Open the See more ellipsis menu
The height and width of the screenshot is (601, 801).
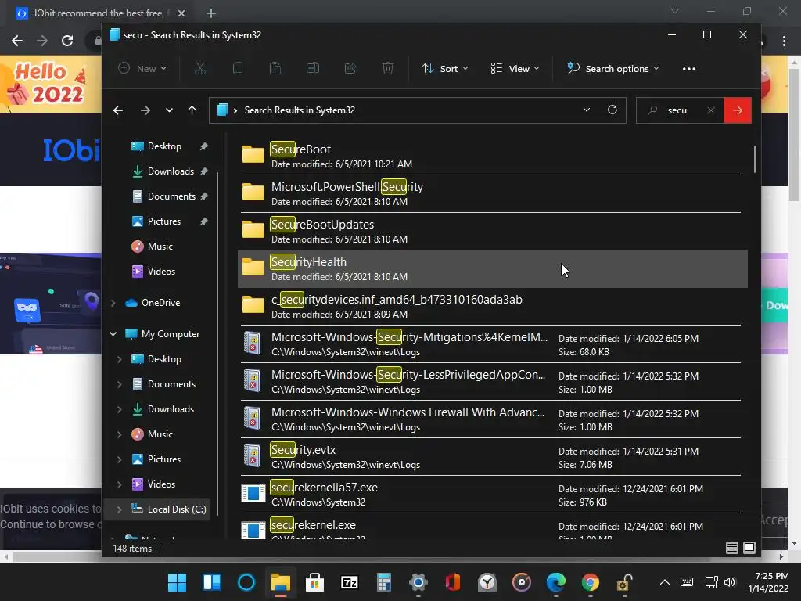coord(688,69)
